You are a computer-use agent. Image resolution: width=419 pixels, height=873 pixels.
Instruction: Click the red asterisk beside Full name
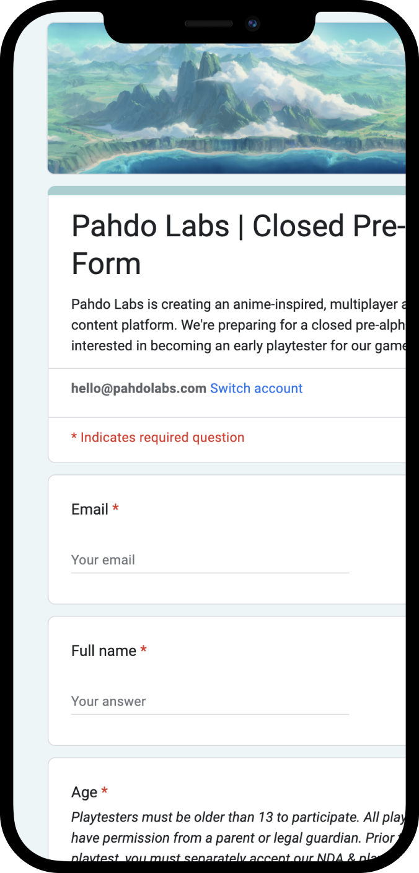pyautogui.click(x=143, y=651)
